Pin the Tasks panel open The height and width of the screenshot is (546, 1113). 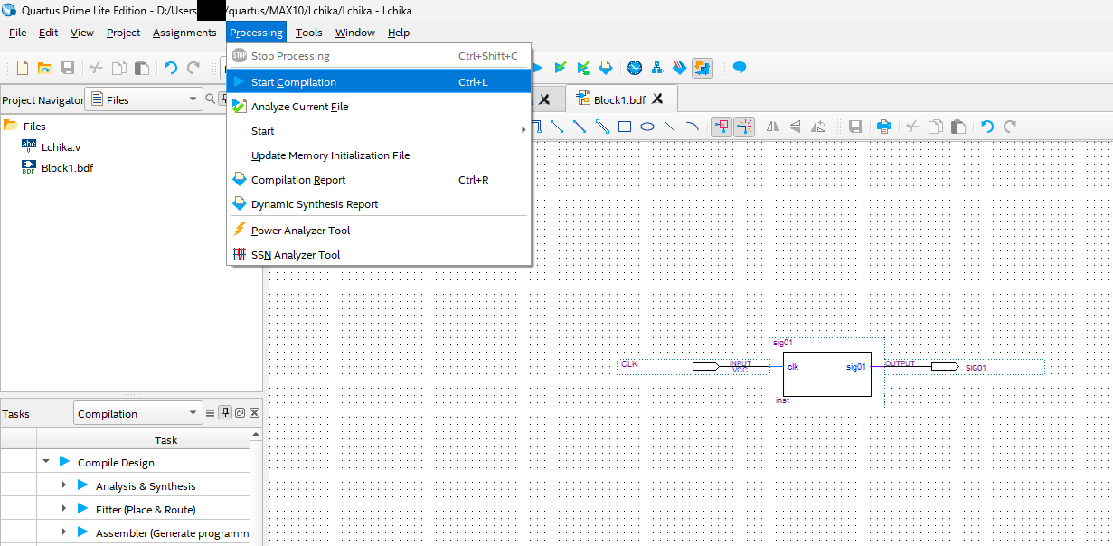point(225,412)
